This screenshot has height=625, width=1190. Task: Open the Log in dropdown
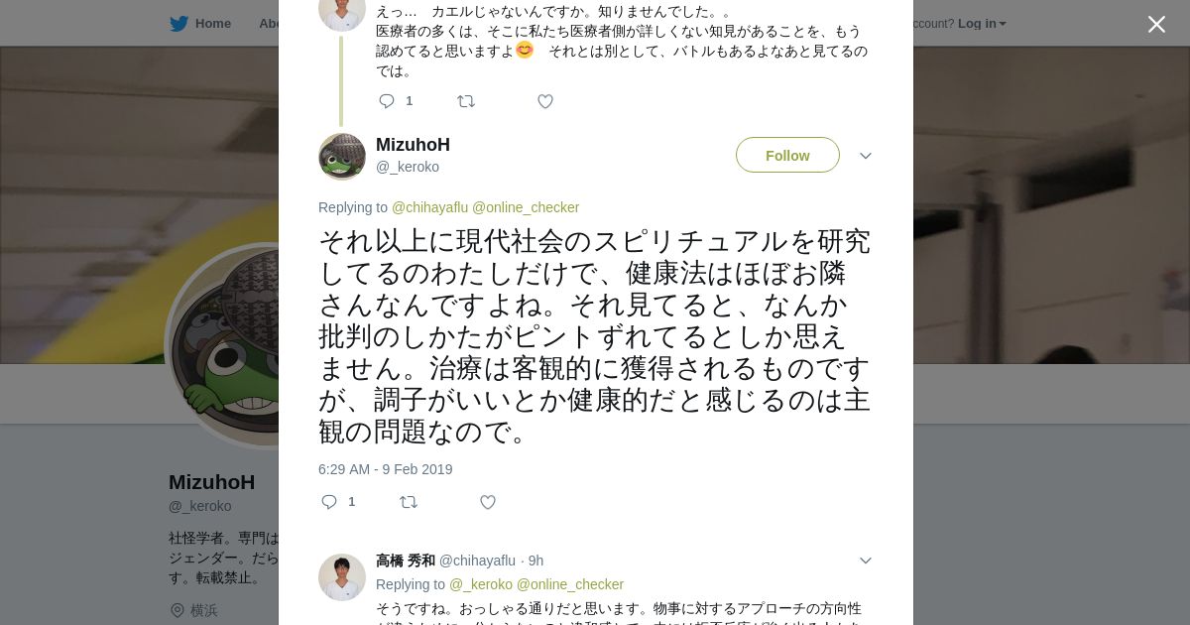(x=982, y=23)
